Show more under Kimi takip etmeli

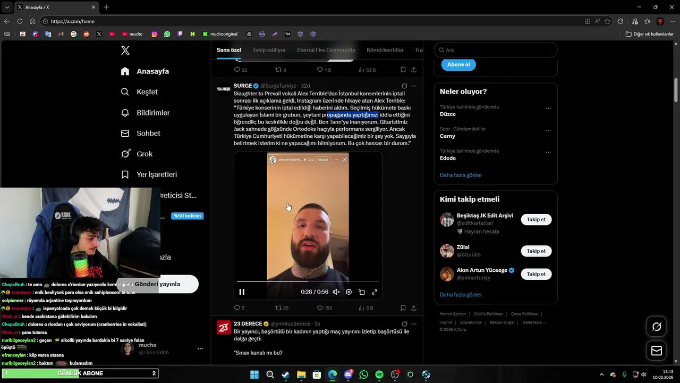pyautogui.click(x=461, y=295)
